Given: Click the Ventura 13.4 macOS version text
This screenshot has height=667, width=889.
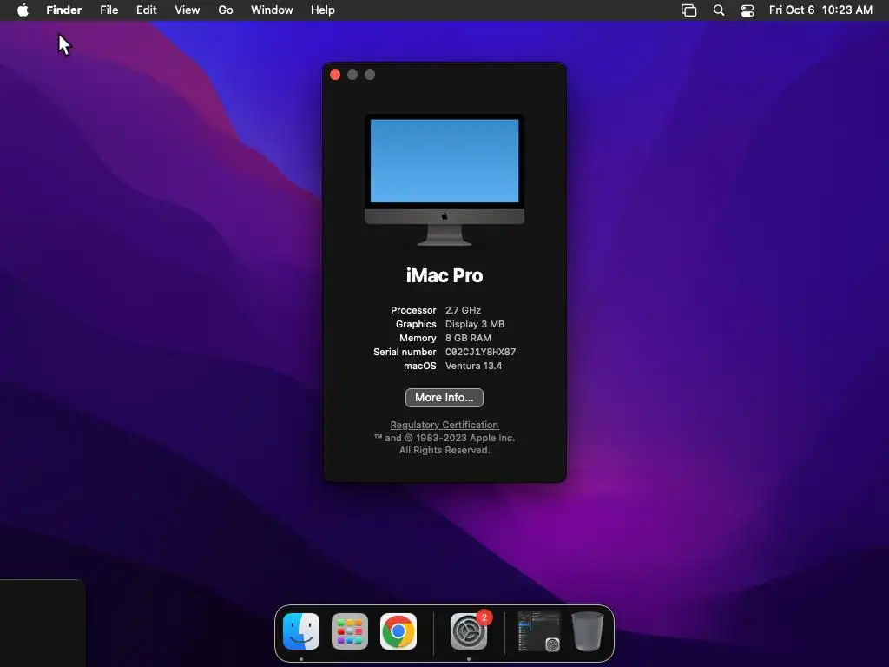Looking at the screenshot, I should (x=473, y=366).
